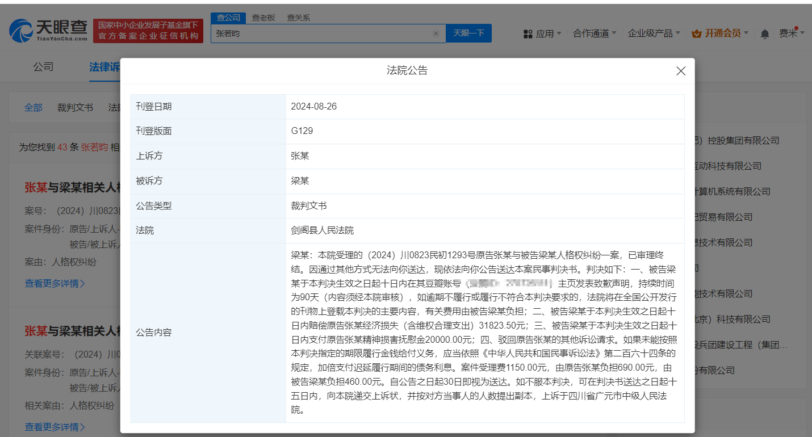This screenshot has height=437, width=812.
Task: Click the red notification dot on 费米
Action: point(797,27)
